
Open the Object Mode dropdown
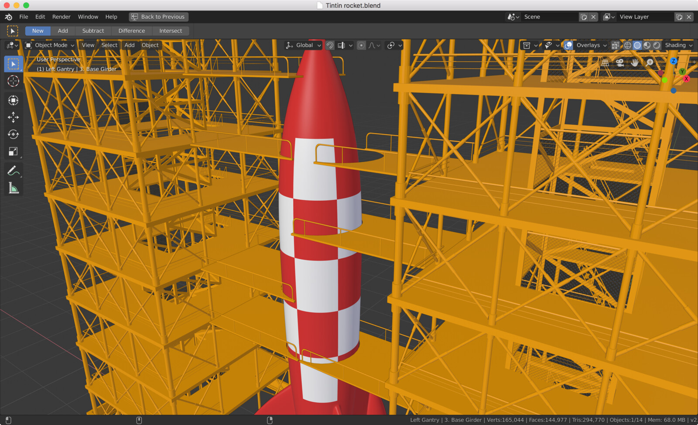49,45
